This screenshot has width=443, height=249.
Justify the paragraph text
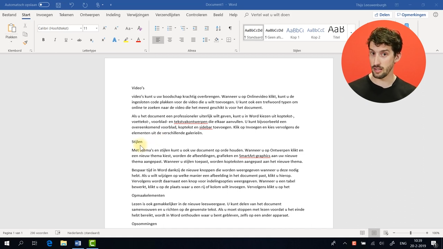[193, 40]
